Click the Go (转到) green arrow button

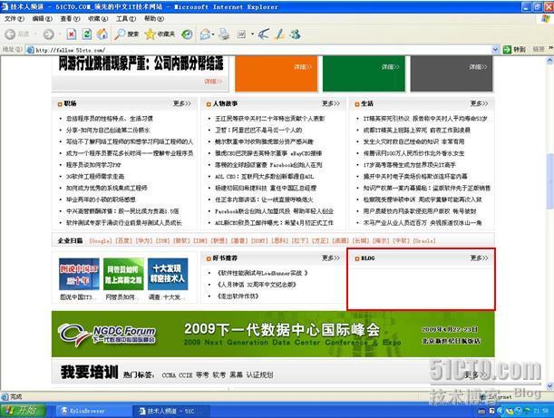click(x=514, y=50)
